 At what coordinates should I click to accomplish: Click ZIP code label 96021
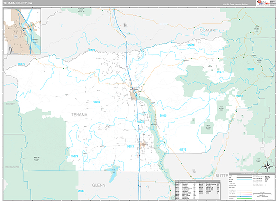131,146
